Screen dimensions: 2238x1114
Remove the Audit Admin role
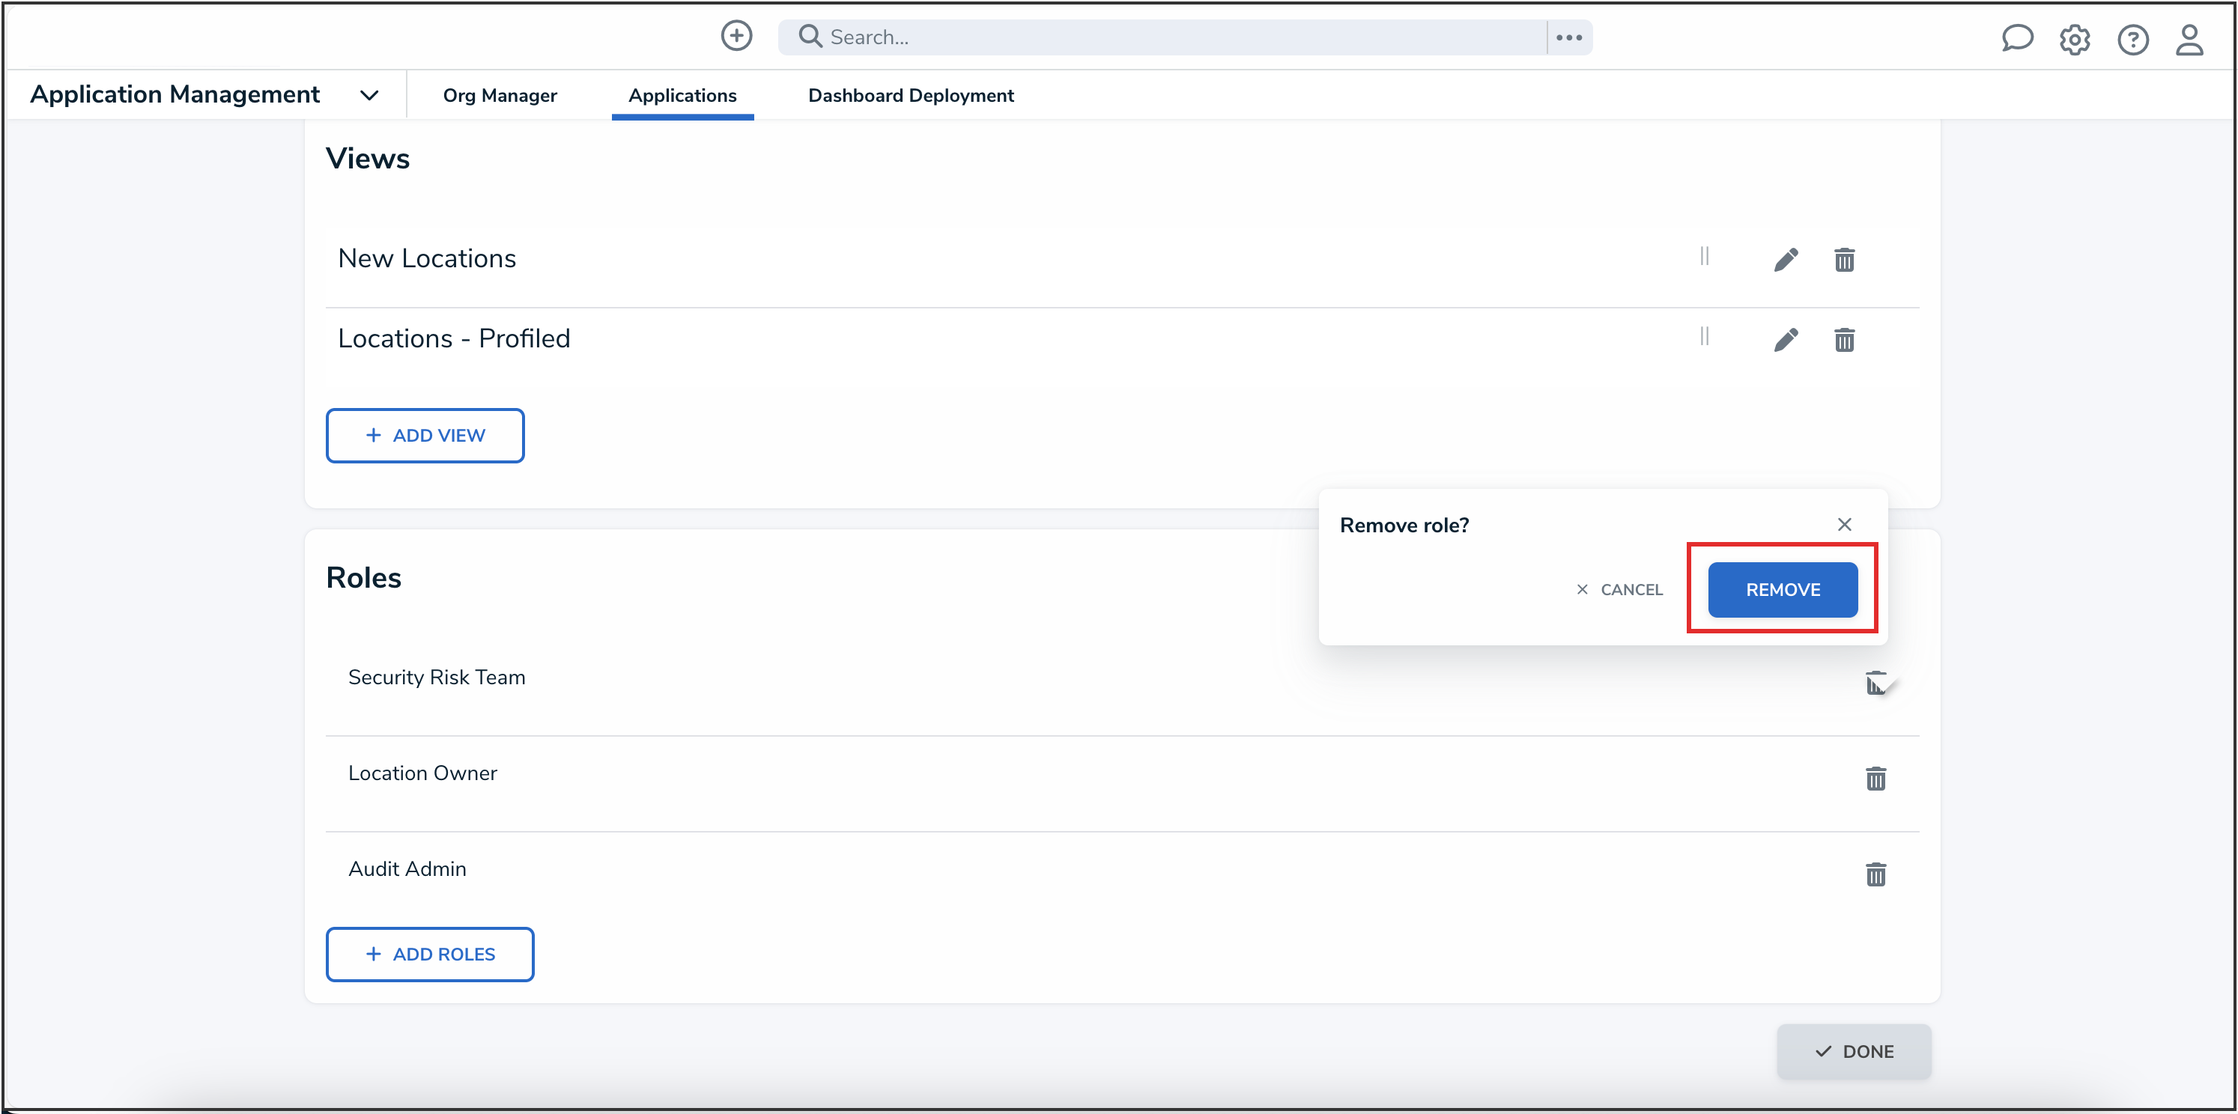1875,874
